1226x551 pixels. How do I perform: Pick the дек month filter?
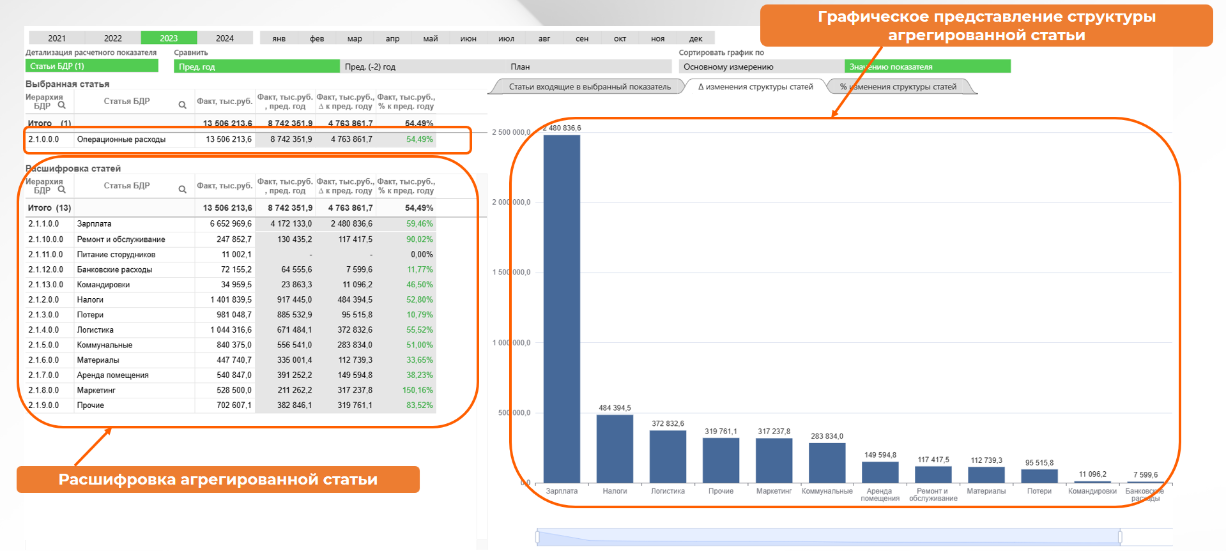(696, 38)
